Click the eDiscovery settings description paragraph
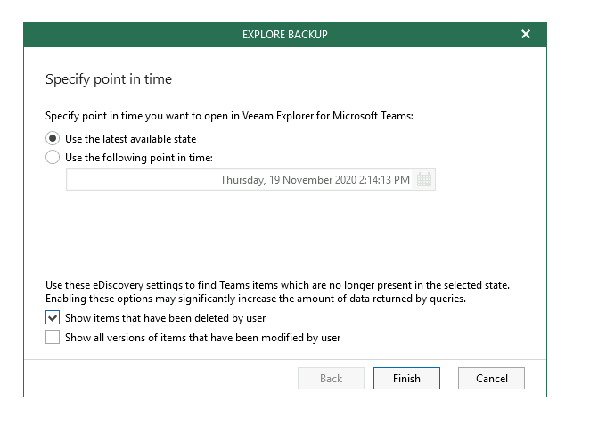 [278, 291]
